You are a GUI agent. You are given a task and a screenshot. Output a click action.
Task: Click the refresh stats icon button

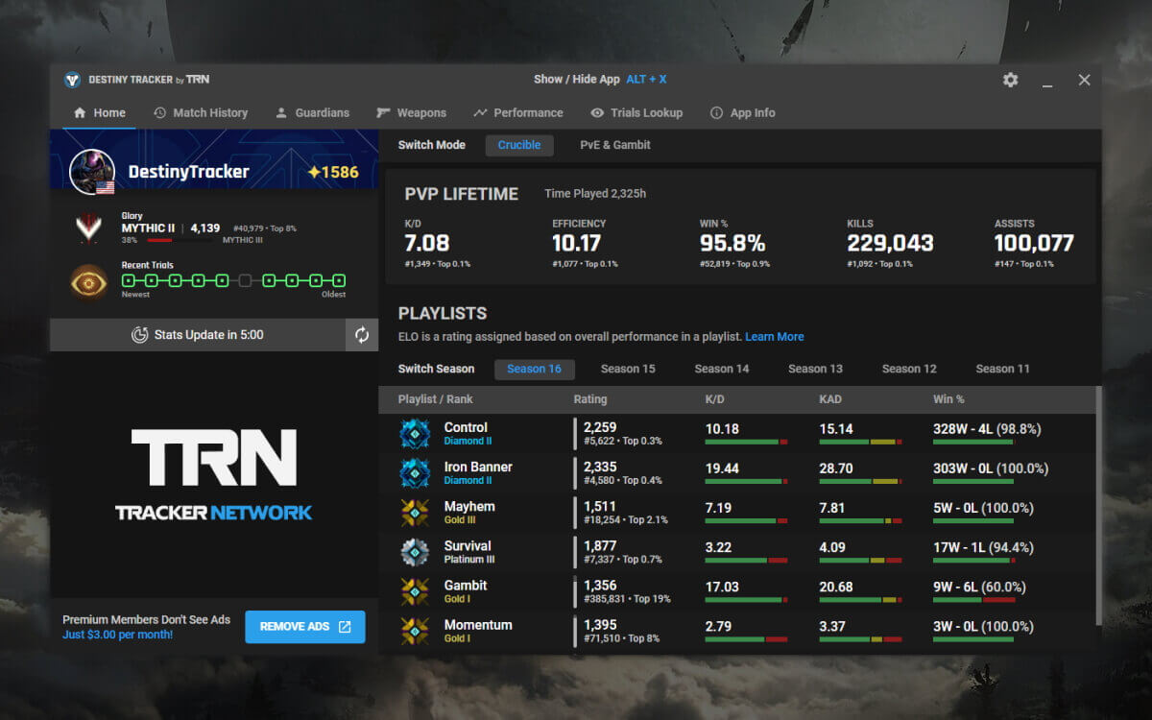[x=362, y=335]
